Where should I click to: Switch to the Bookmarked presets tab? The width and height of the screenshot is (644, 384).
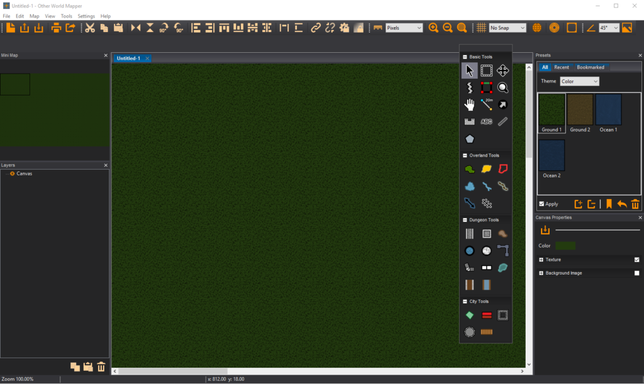tap(591, 67)
